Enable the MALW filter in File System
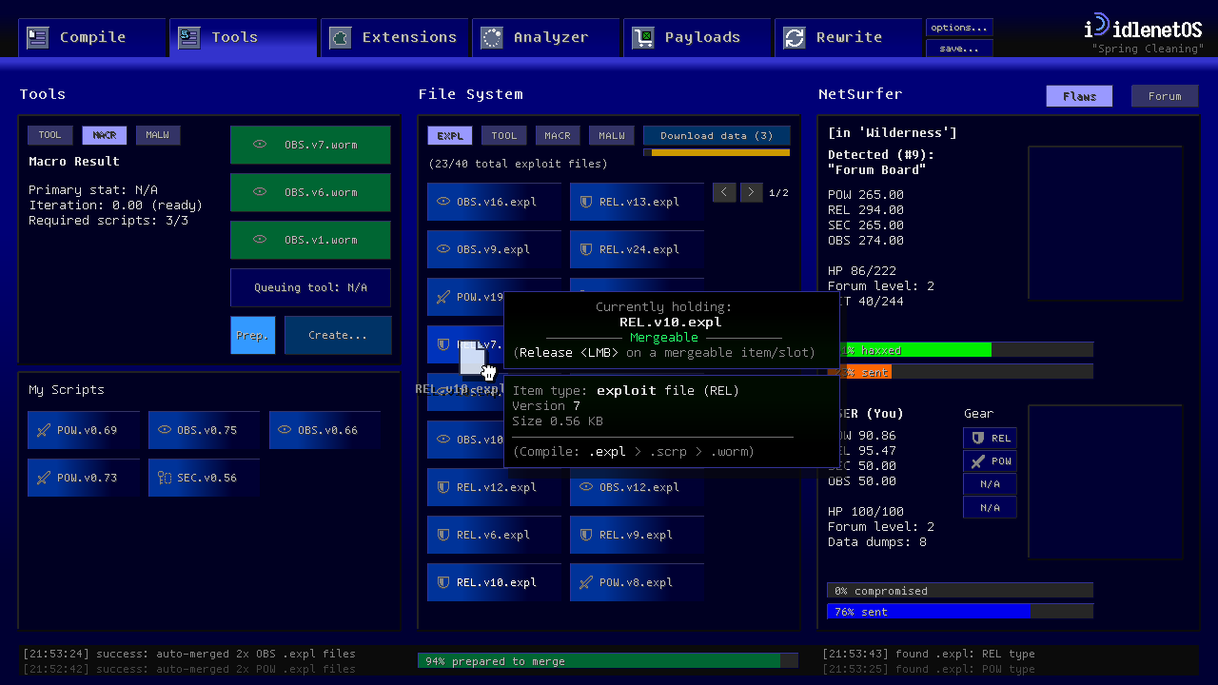Screen dimensions: 1218x685 [611, 135]
